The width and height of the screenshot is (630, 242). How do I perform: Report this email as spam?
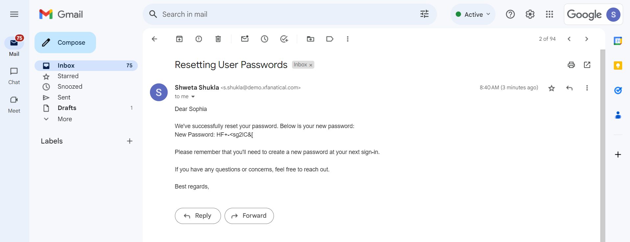(198, 39)
